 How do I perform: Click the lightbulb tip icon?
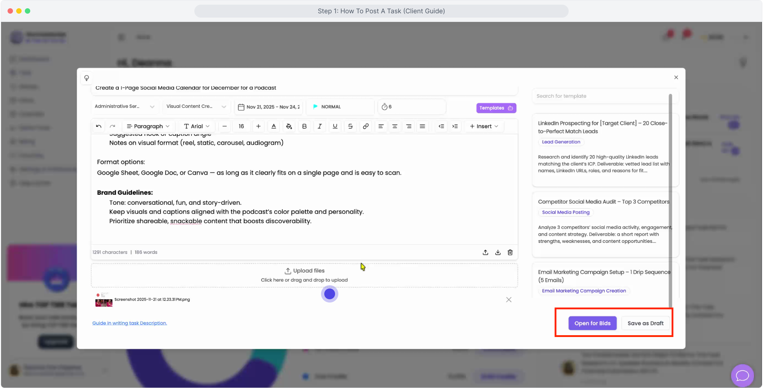pos(87,78)
